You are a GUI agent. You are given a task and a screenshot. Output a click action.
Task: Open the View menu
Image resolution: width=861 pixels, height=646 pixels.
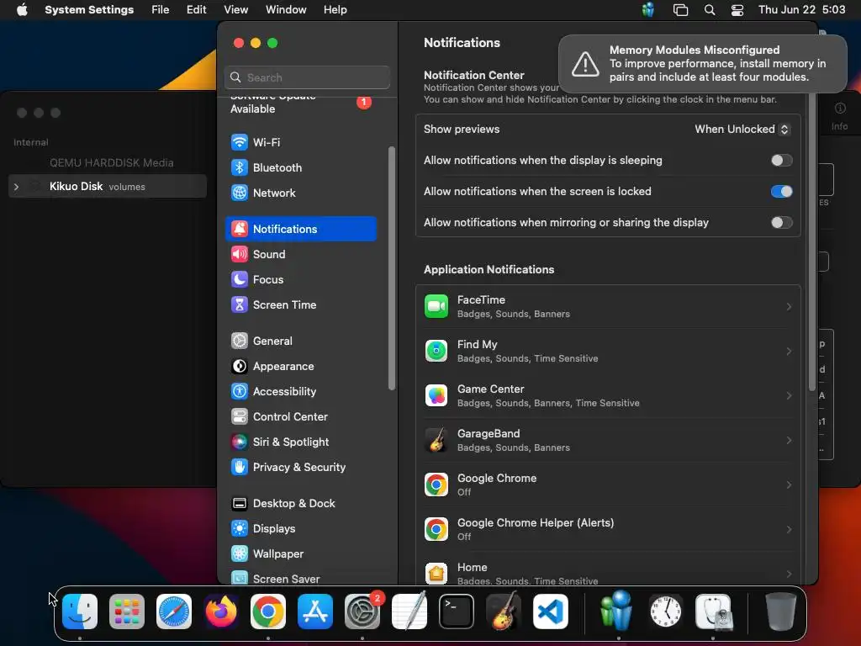pos(236,10)
